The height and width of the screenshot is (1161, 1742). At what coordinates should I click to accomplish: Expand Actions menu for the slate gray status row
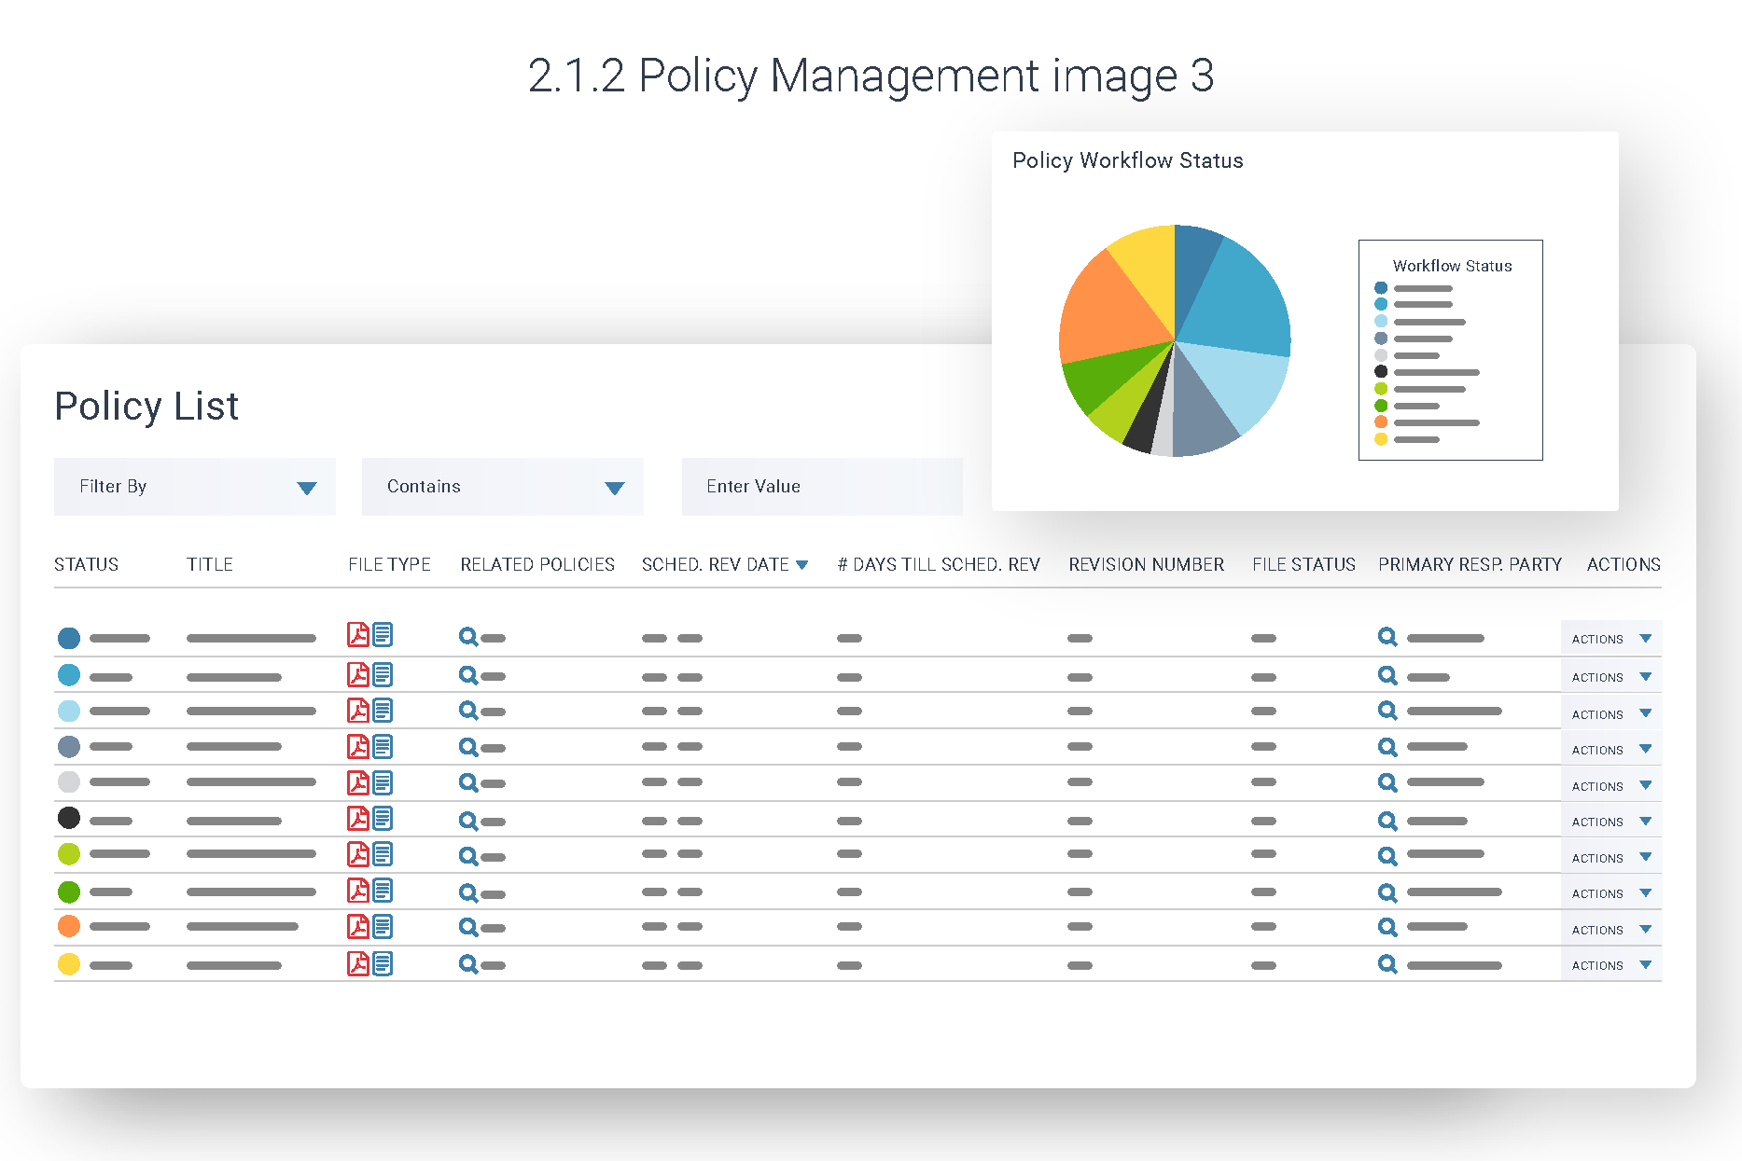(1611, 750)
